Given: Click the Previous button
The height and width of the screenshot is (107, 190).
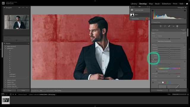Looking at the screenshot, I should [160, 90].
